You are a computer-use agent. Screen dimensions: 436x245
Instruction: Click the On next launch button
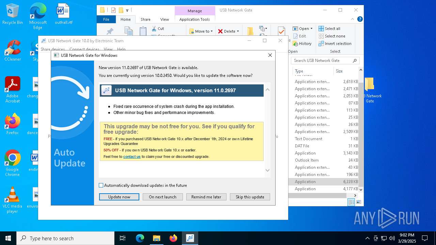pos(163,197)
